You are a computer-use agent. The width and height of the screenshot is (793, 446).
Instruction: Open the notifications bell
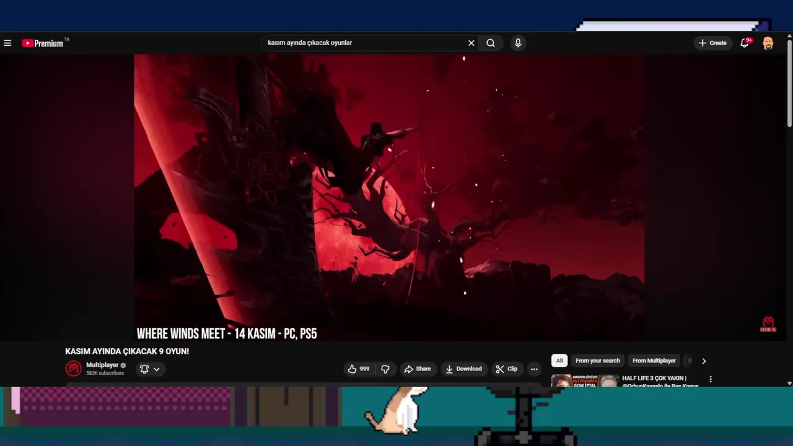[x=745, y=43]
